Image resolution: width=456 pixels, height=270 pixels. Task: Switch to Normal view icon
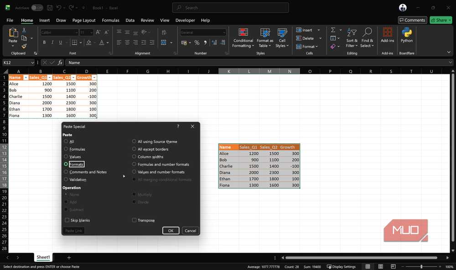coord(368,266)
